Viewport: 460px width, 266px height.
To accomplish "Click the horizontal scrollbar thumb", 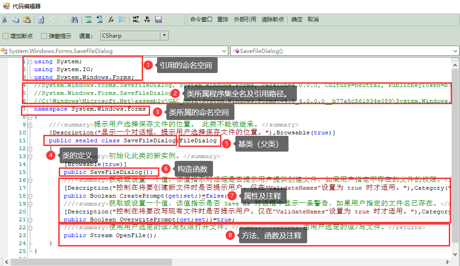I will [x=91, y=262].
